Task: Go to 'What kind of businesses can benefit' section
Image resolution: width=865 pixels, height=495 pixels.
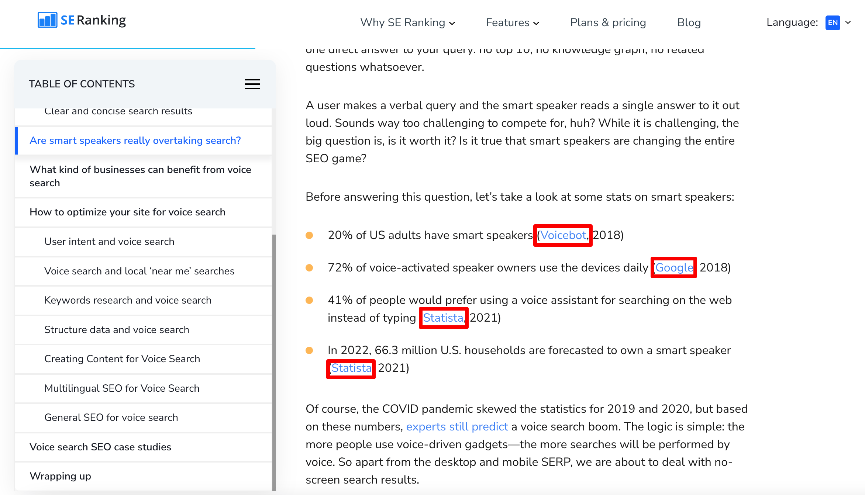Action: click(143, 176)
